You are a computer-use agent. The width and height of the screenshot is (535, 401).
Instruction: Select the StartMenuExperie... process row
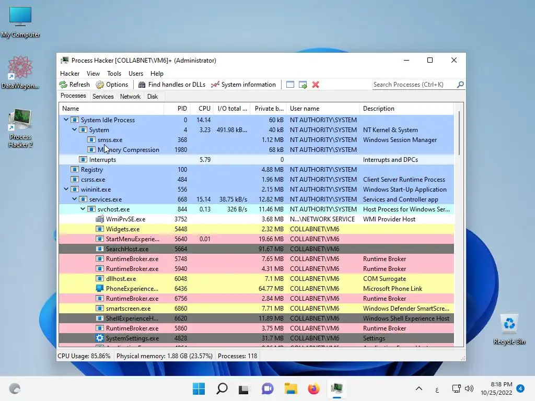[x=256, y=239]
